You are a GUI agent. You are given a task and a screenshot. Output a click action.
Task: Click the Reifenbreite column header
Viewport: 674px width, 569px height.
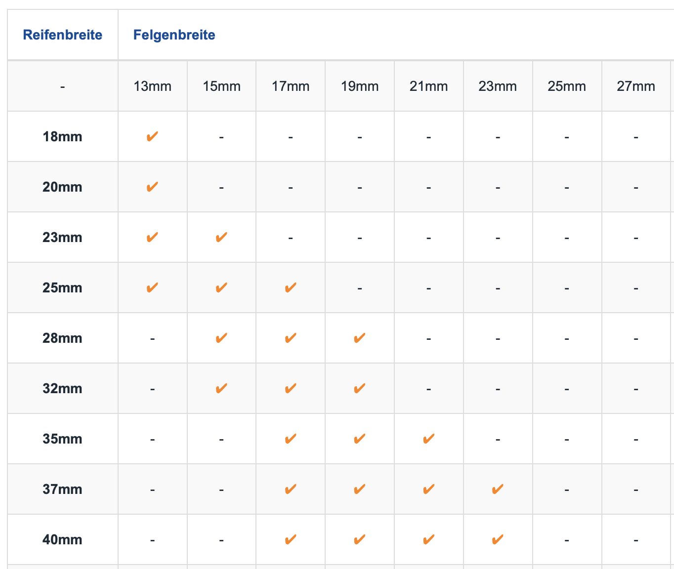pos(63,35)
